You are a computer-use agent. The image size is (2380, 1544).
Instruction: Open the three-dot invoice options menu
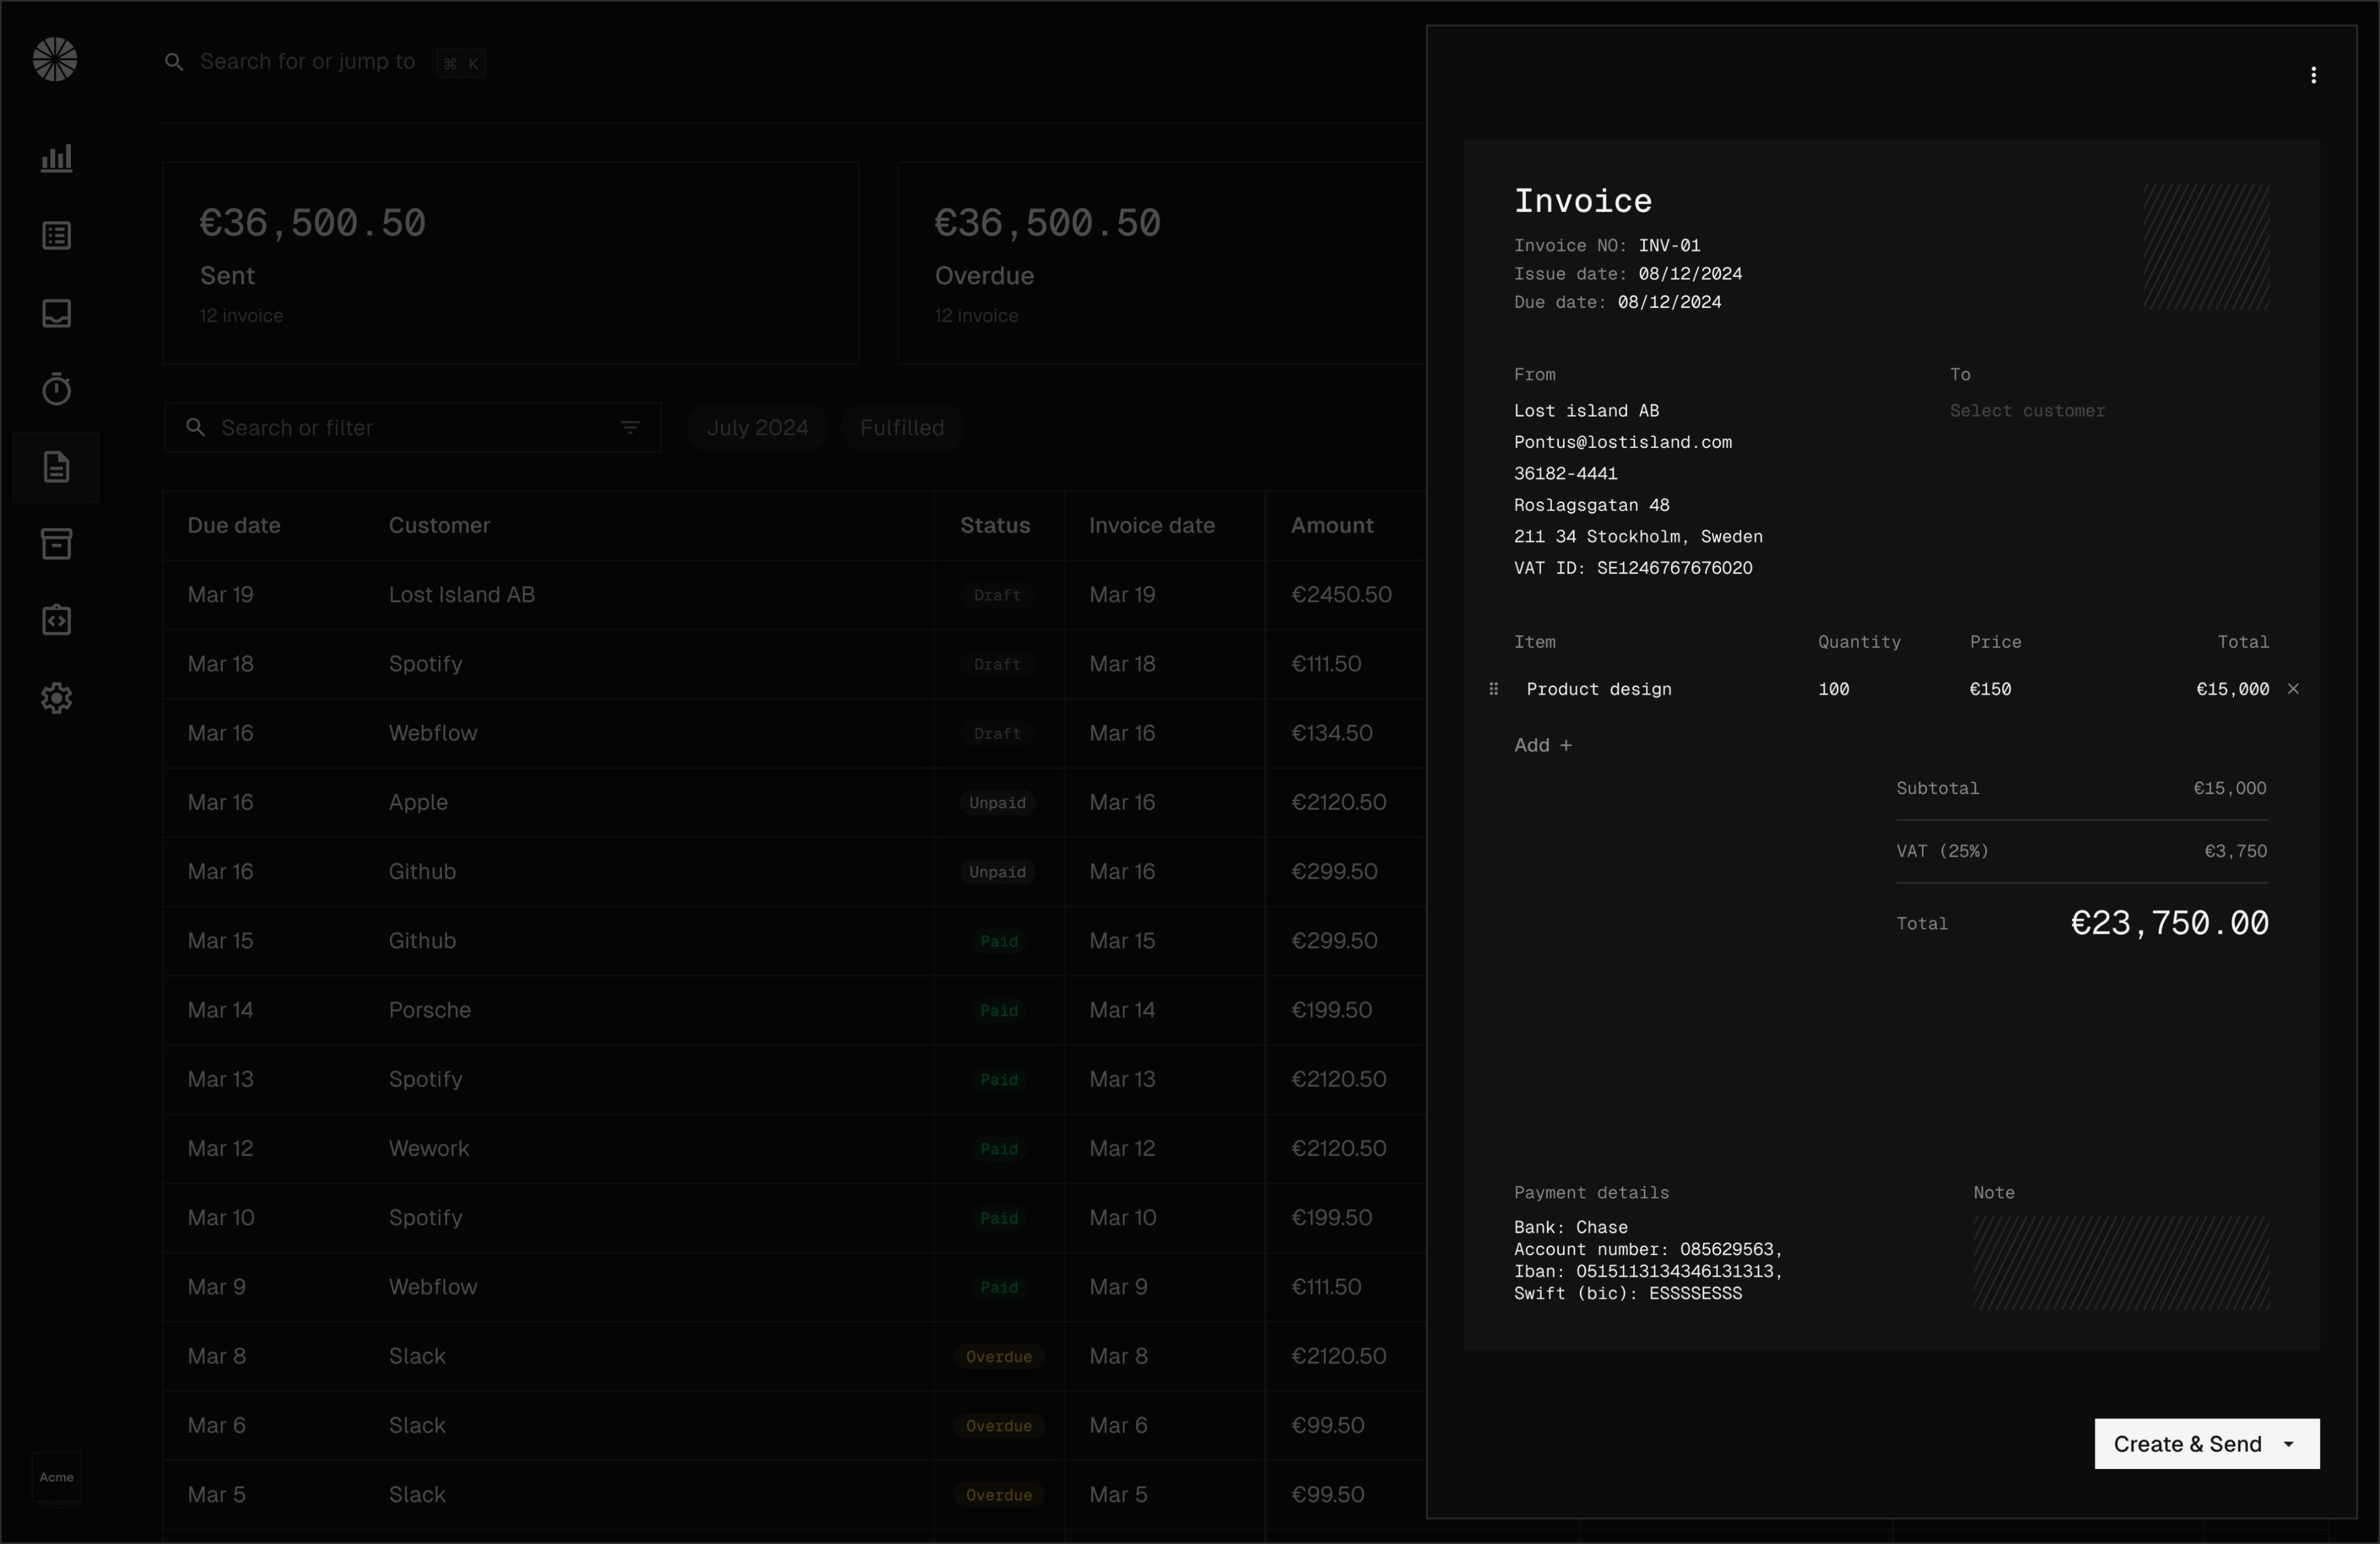(2313, 75)
